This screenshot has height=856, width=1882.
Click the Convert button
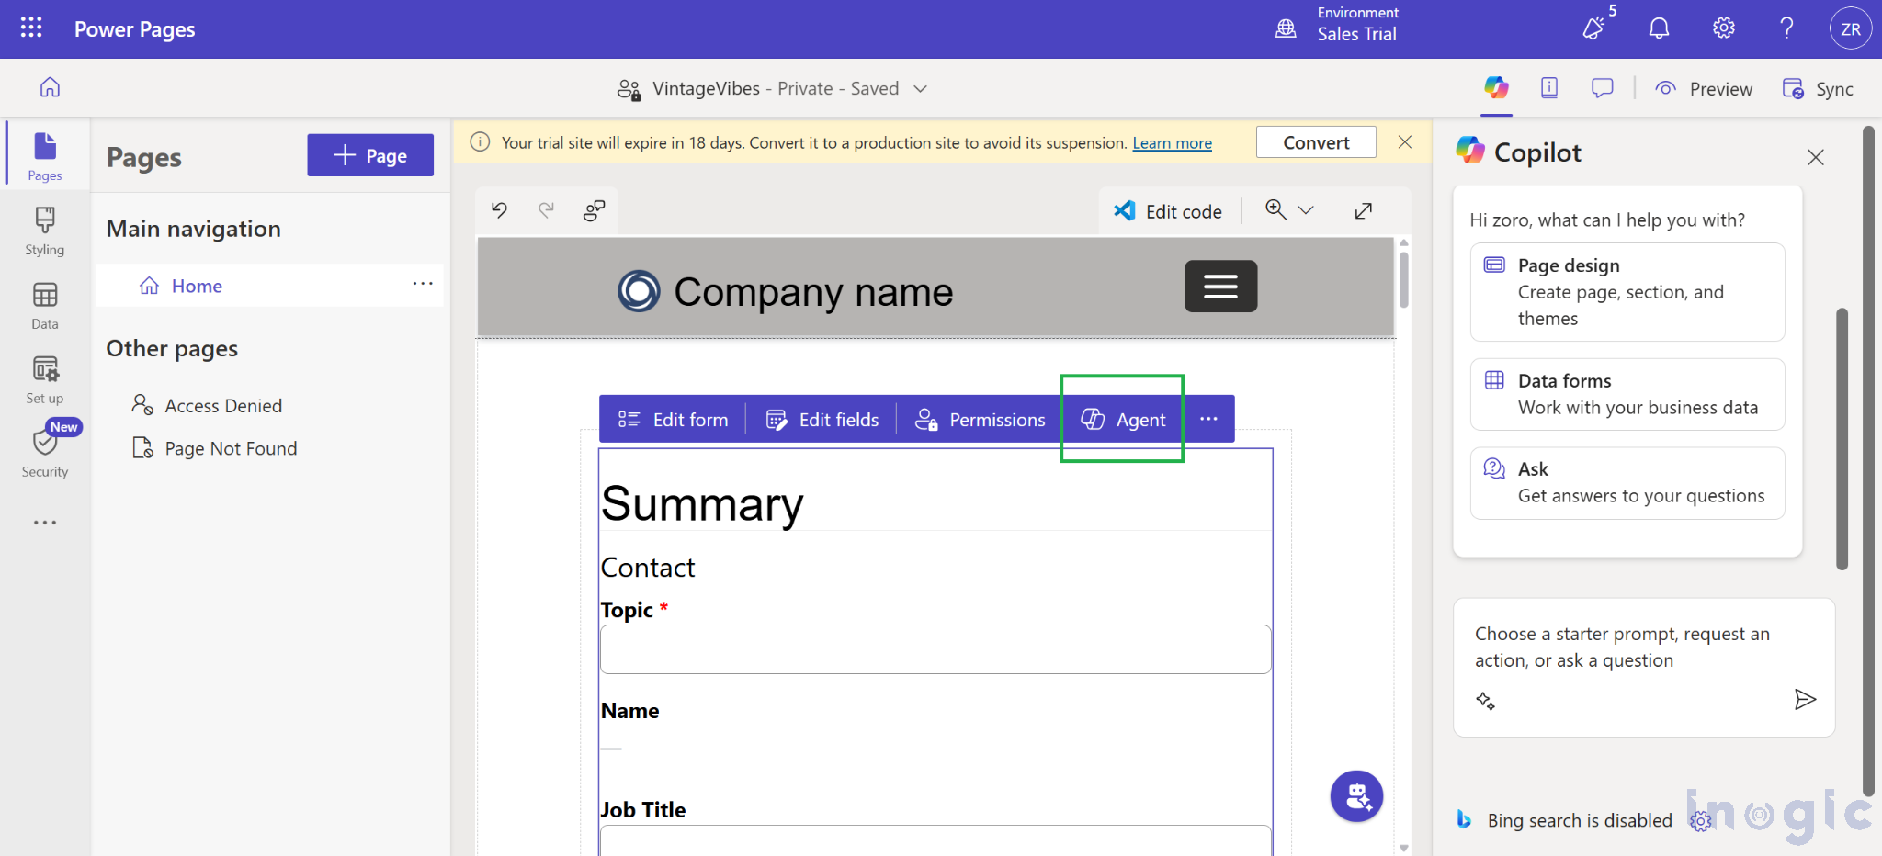pos(1315,142)
